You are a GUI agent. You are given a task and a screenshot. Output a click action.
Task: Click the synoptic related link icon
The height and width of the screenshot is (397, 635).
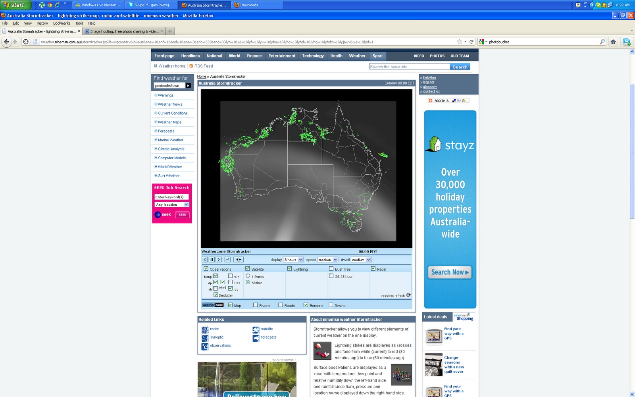point(205,338)
